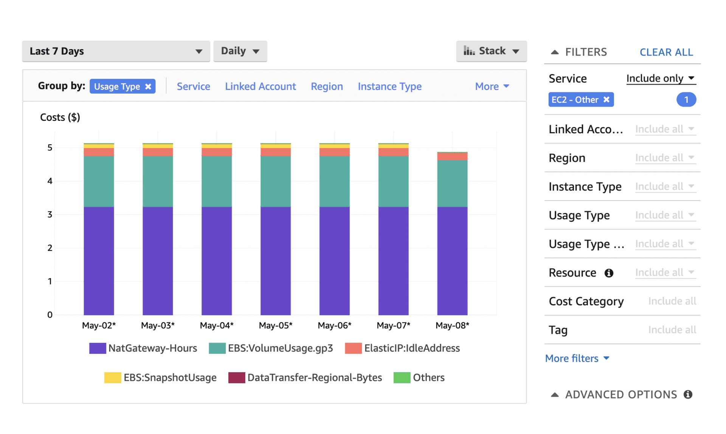Click the info icon beside Advanced Options
The width and height of the screenshot is (726, 434).
[x=688, y=394]
